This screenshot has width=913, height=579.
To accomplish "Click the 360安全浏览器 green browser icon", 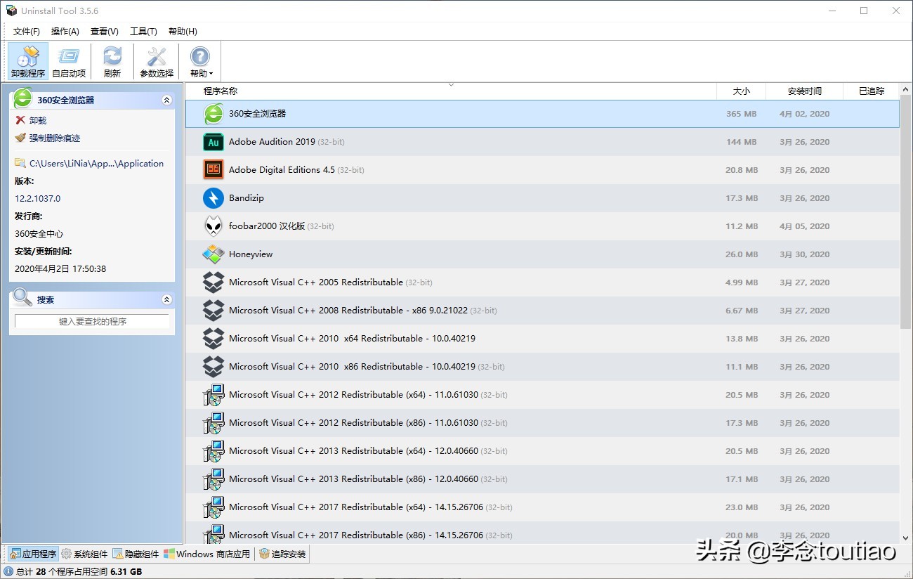I will click(213, 113).
